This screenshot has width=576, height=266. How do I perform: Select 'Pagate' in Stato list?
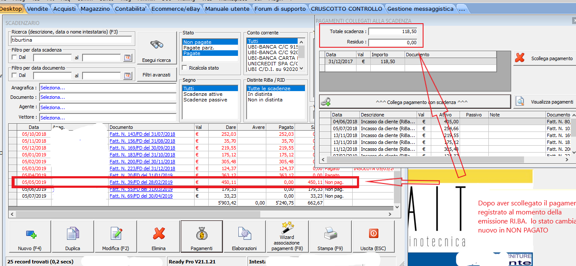210,53
